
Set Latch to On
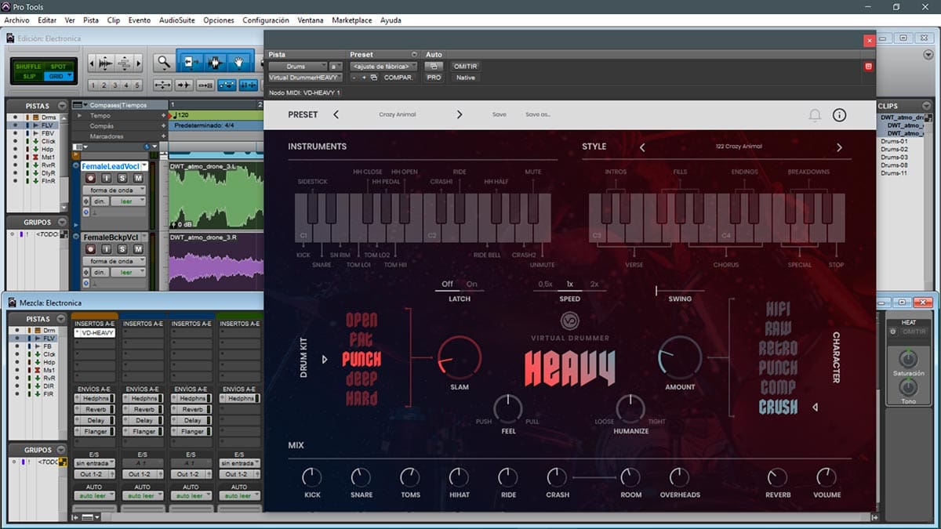coord(471,284)
